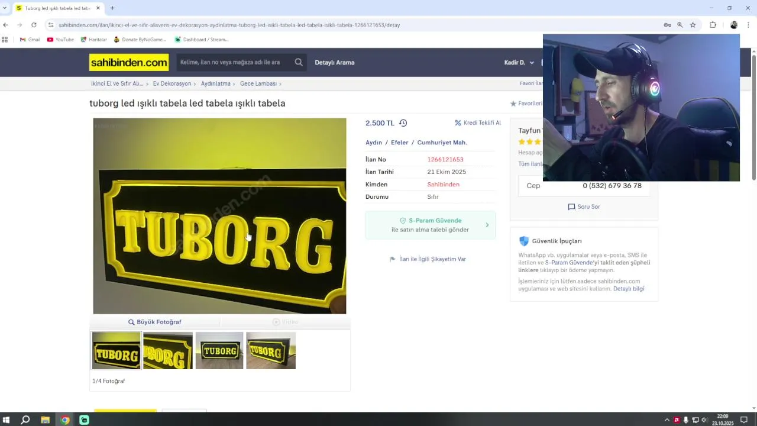
Task: Click the Windows Start button
Action: click(7, 420)
